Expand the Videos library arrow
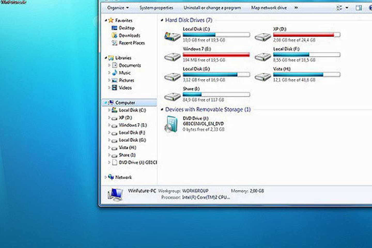Viewport: 372px width, 248px height. click(109, 88)
